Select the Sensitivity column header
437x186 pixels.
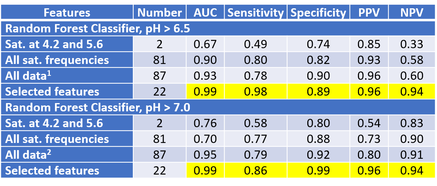[x=256, y=13]
